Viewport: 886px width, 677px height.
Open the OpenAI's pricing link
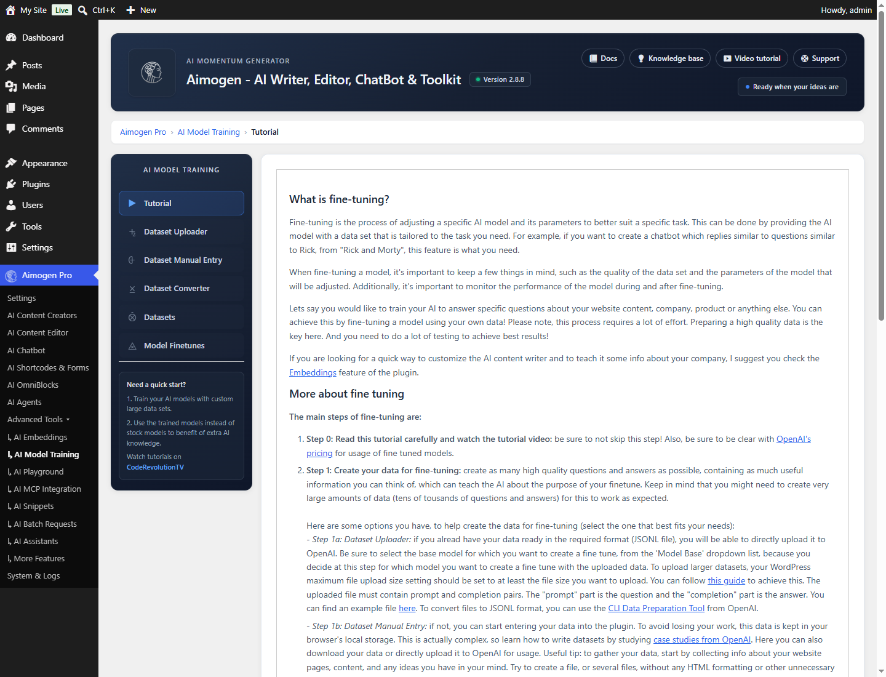(x=794, y=439)
